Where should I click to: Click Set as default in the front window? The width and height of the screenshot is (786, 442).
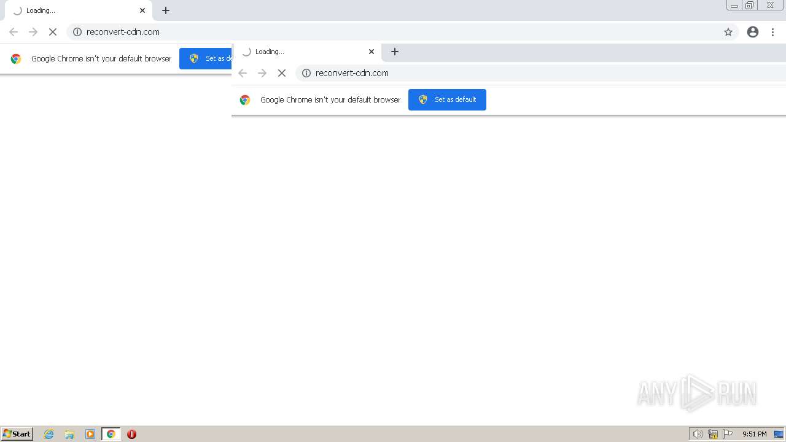[x=447, y=99]
